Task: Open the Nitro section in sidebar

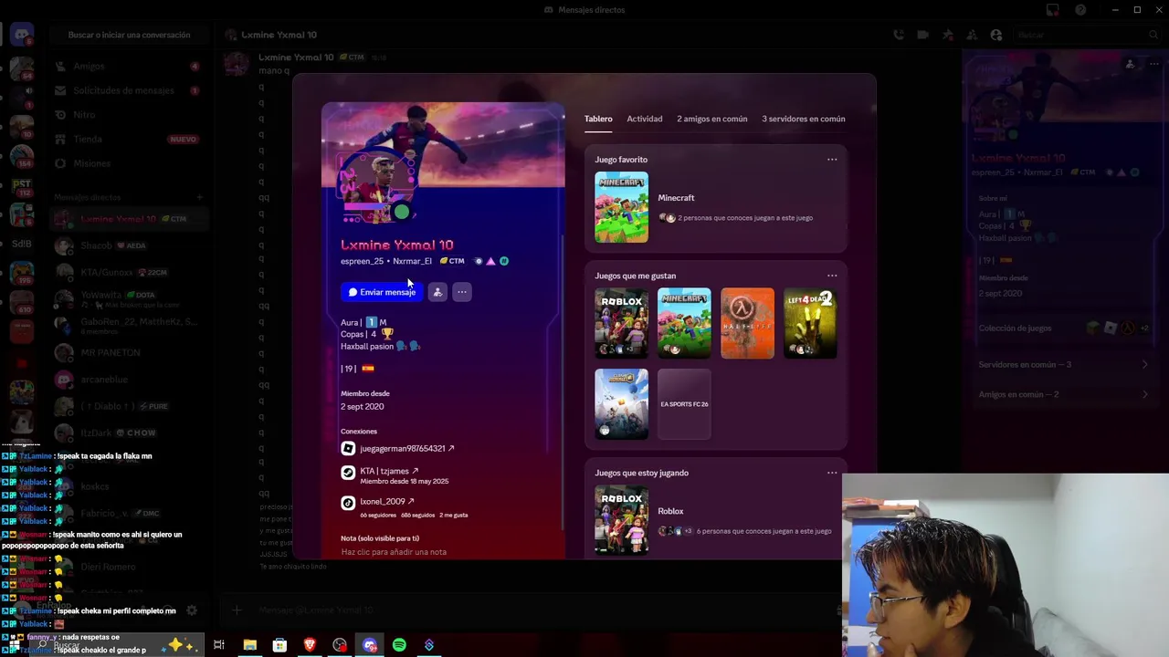Action: point(128,115)
